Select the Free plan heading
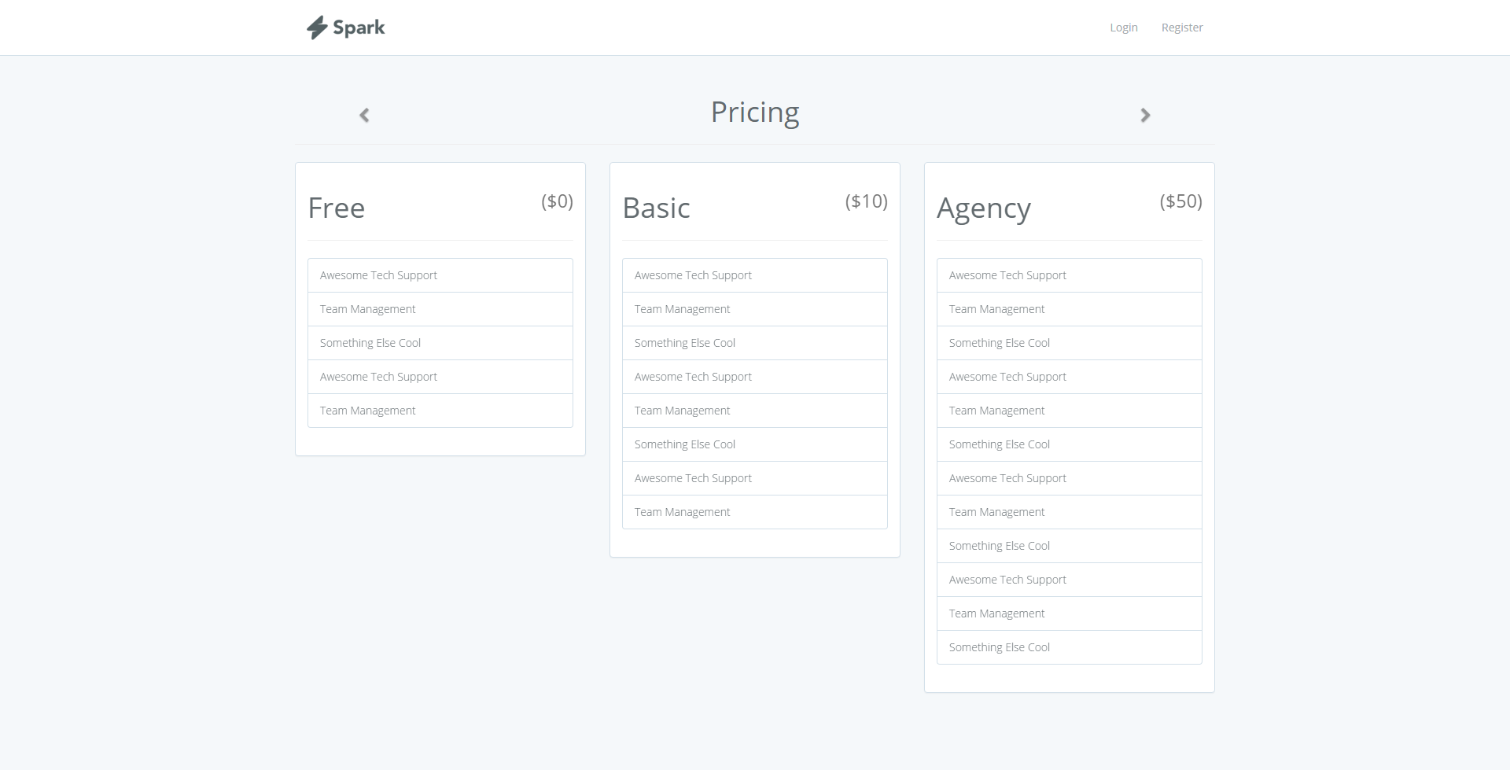The image size is (1510, 770). [337, 208]
